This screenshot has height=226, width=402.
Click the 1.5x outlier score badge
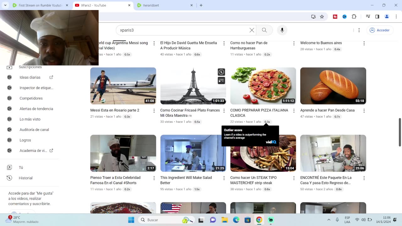pyautogui.click(x=197, y=189)
